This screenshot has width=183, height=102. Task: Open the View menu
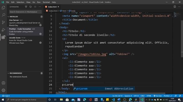pyautogui.click(x=28, y=2)
